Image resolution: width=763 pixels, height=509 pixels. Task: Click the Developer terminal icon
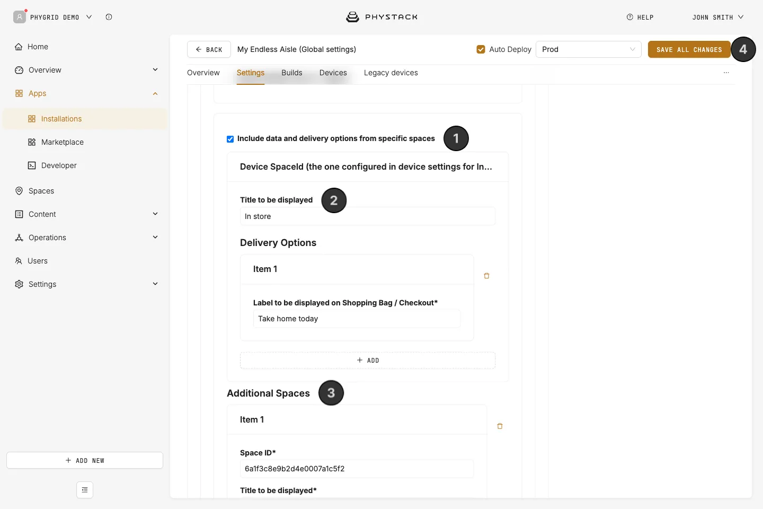[x=32, y=165]
